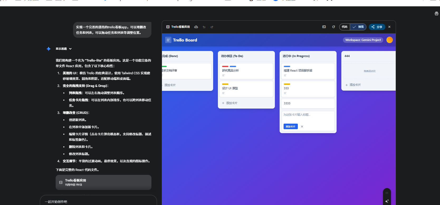Viewport: 440px width, 205px height.
Task: Expand the 显示思路 thinking chevron
Action: (x=70, y=49)
